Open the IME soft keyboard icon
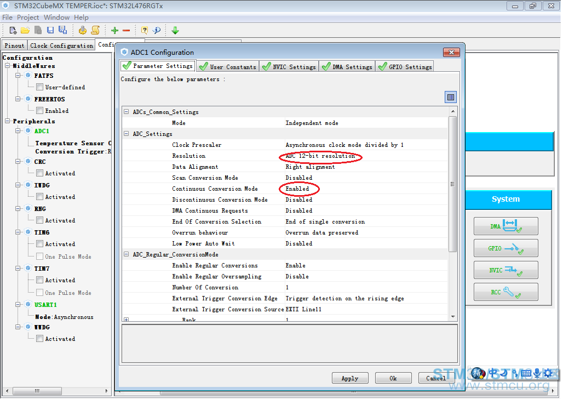Screen dimensions: 563x399 coord(526,373)
